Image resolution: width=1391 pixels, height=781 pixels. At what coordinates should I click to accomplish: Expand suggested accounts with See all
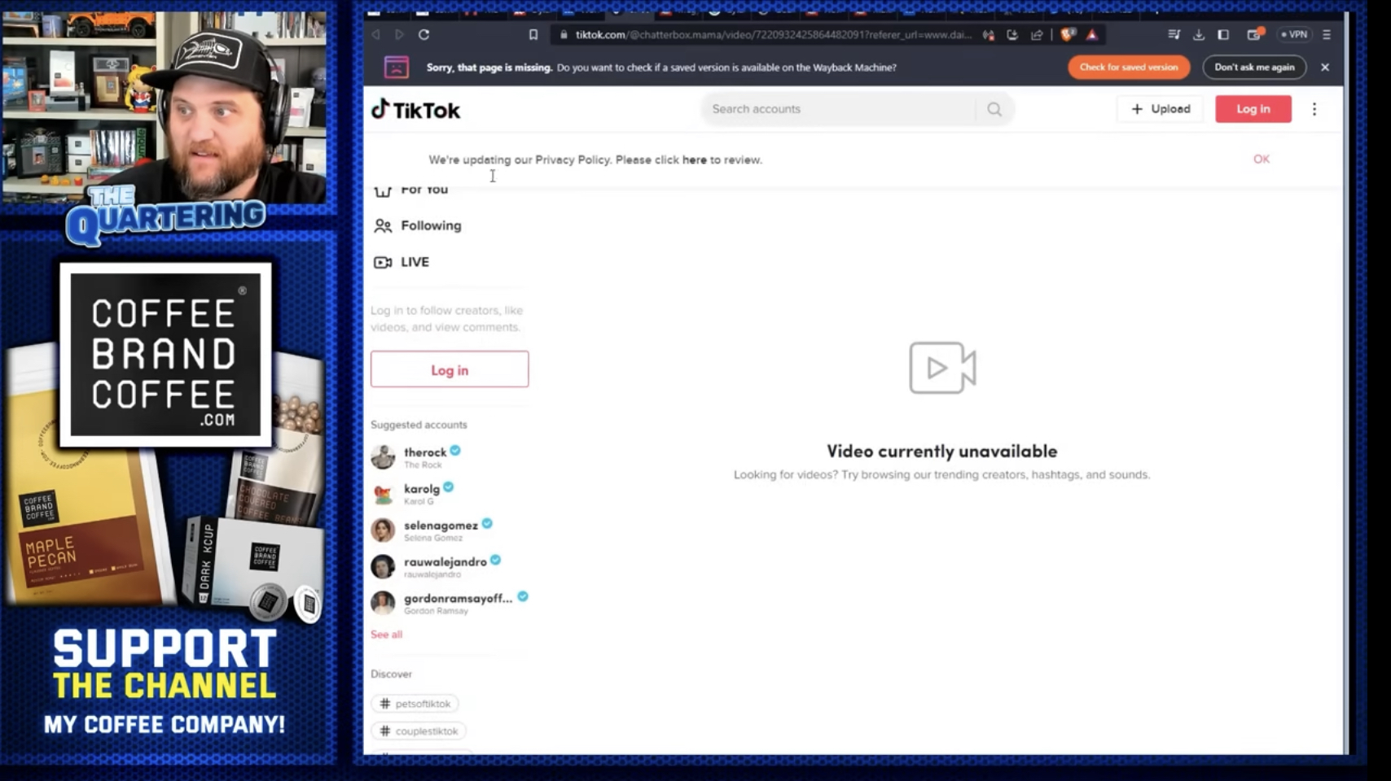point(386,635)
